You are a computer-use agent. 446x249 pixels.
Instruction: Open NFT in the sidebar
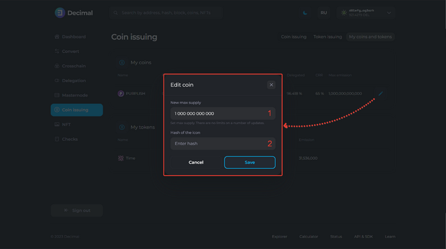point(77,125)
